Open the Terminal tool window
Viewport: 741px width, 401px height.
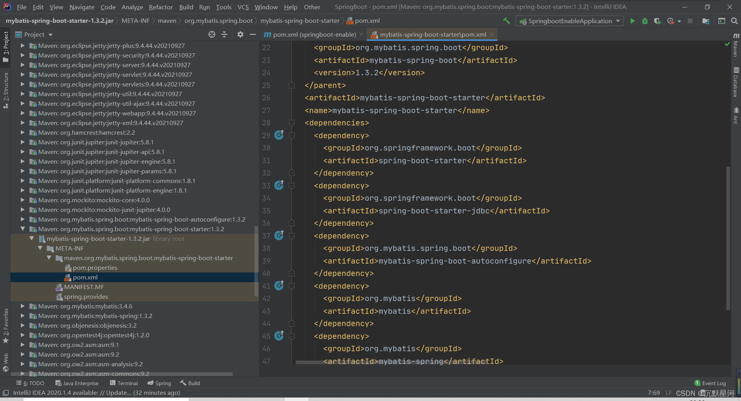tap(124, 383)
